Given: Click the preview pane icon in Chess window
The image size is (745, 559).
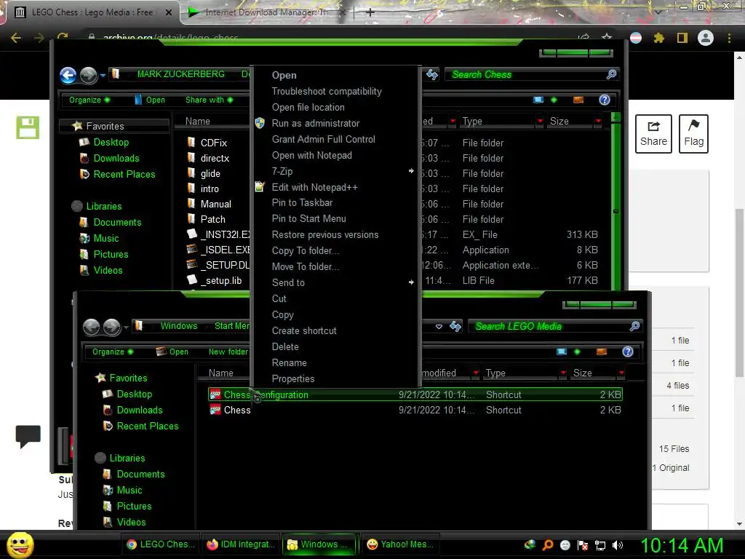Looking at the screenshot, I should [578, 100].
